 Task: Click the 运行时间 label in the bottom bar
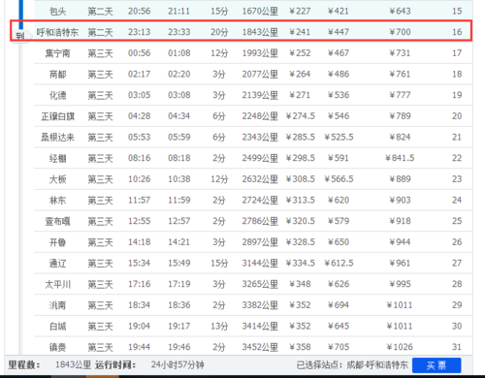click(115, 365)
